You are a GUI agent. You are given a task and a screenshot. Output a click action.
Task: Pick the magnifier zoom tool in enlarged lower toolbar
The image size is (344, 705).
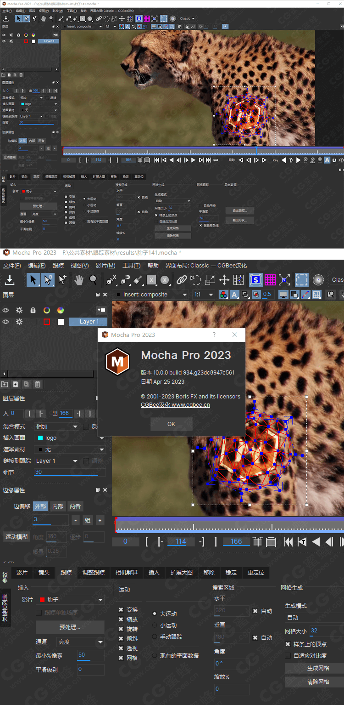click(93, 279)
